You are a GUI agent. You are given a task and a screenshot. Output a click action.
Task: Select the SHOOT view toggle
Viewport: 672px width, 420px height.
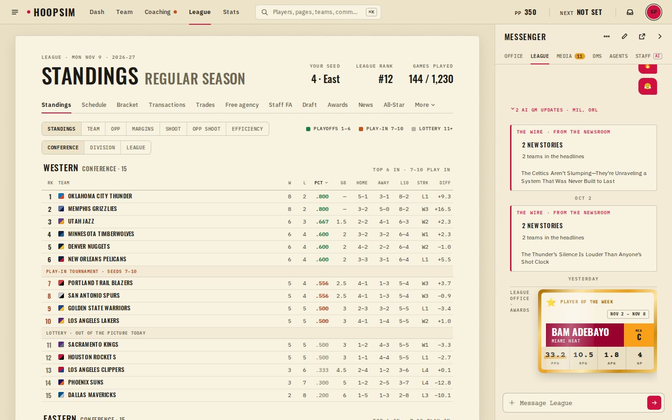pos(173,129)
